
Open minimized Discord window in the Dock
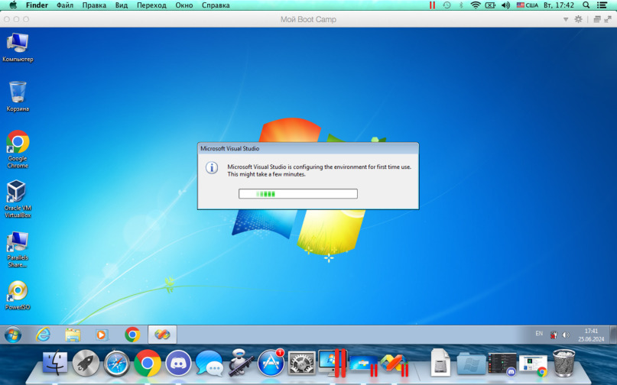pyautogui.click(x=502, y=364)
